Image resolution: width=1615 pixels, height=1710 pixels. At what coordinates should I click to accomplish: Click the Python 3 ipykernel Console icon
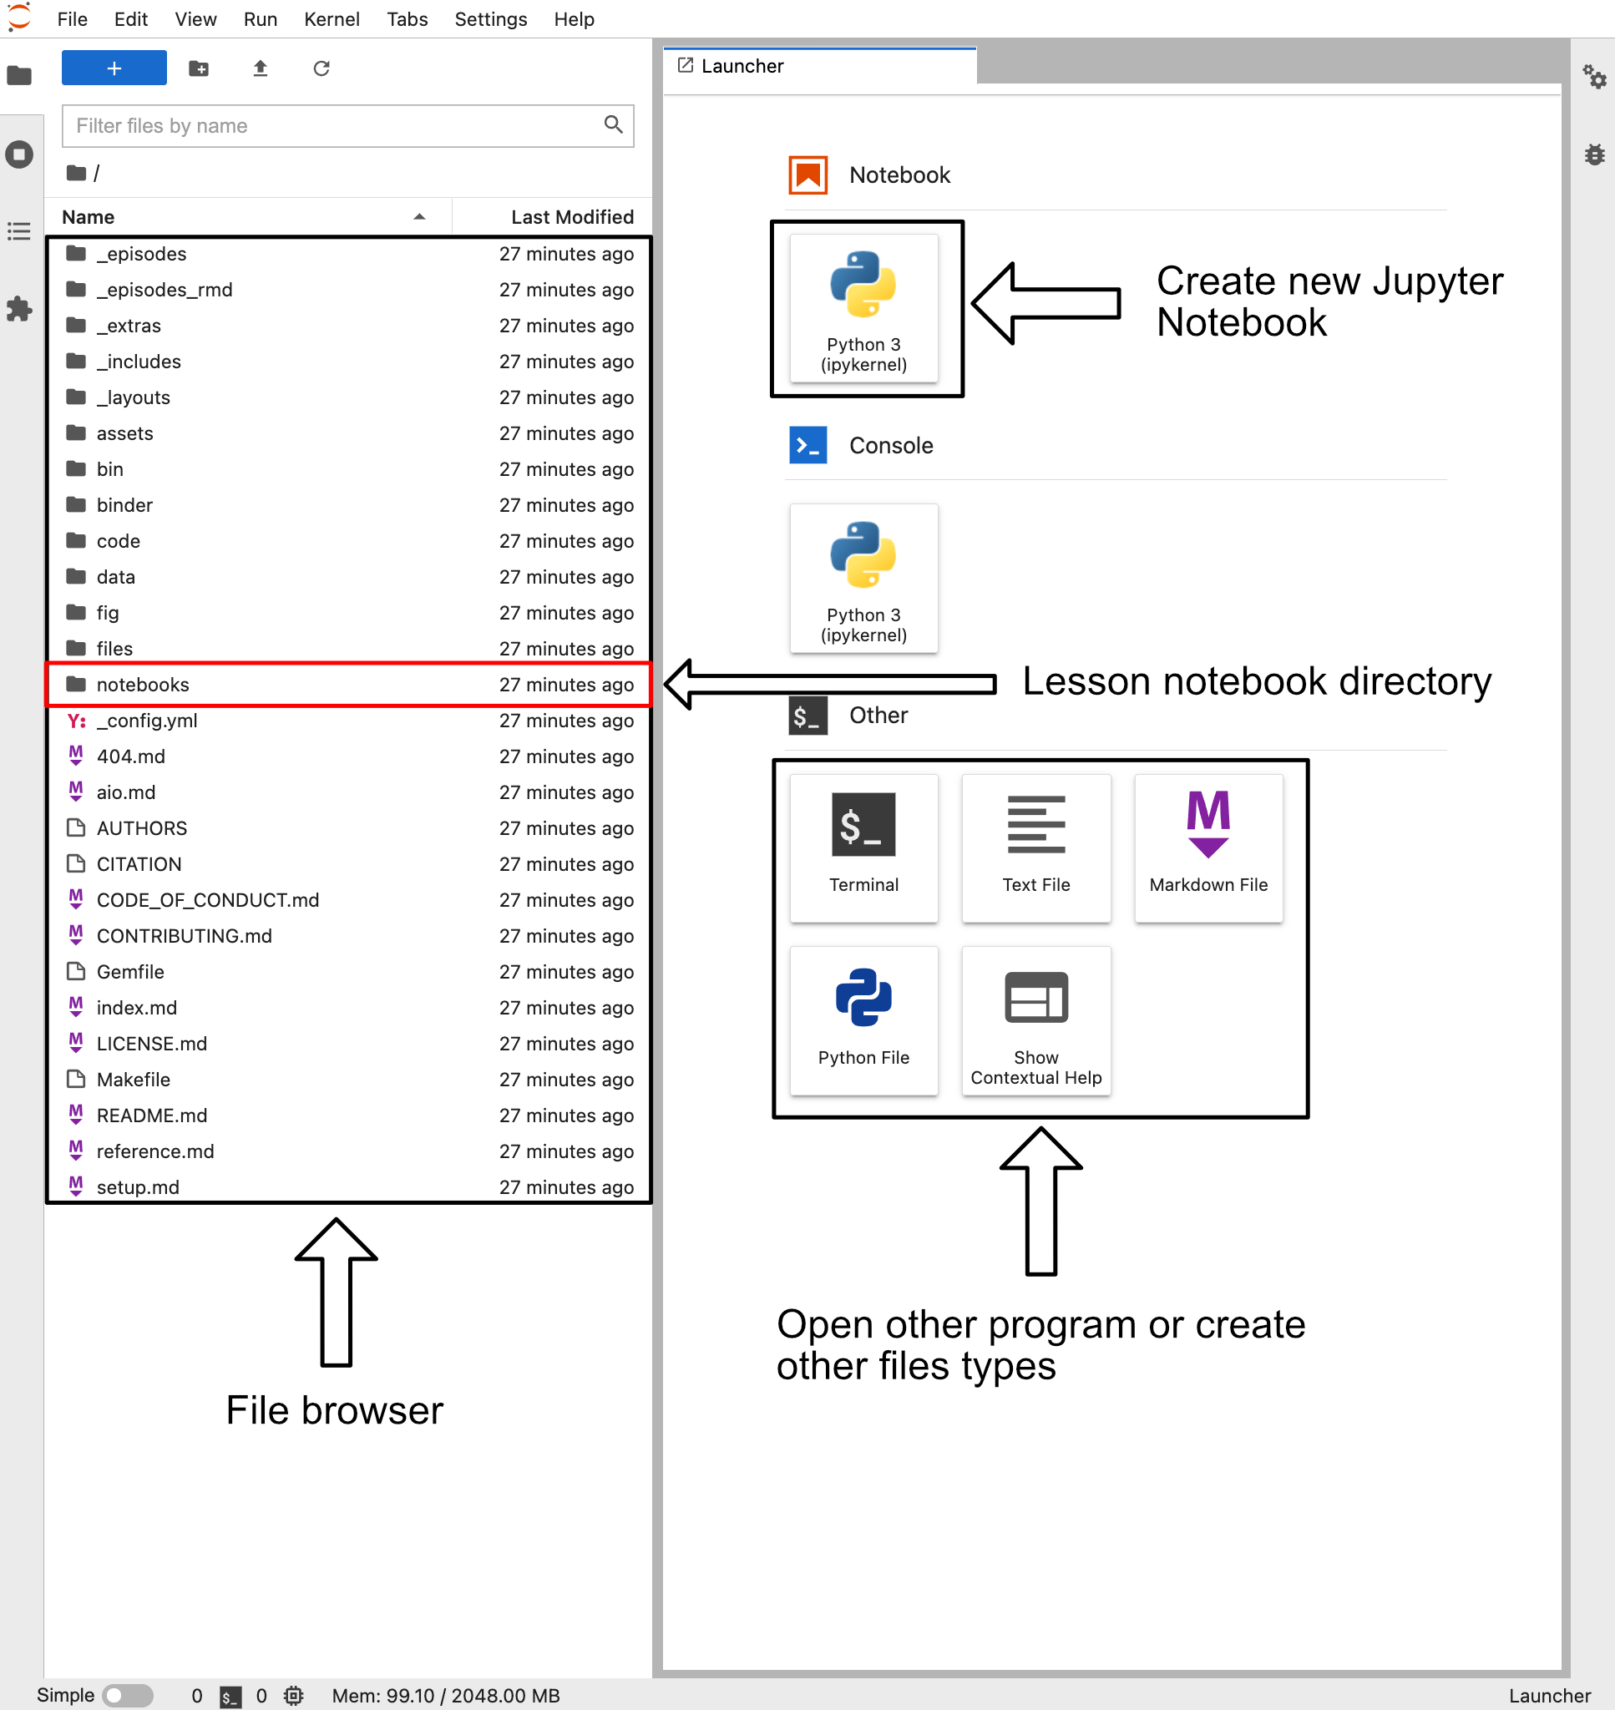pos(863,577)
